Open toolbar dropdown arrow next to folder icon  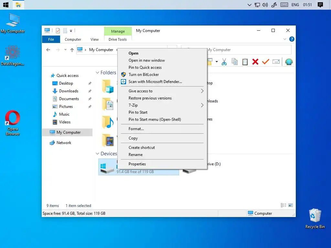[217, 62]
